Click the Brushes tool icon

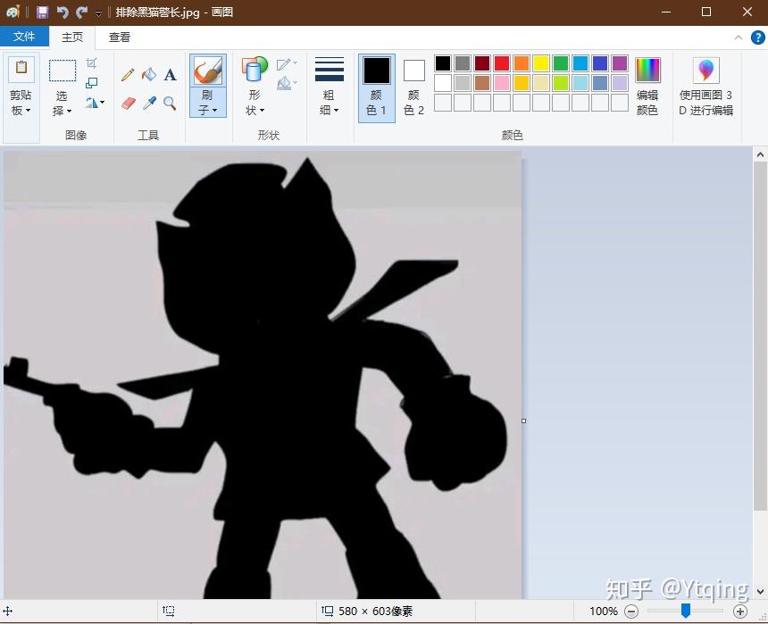[x=208, y=71]
